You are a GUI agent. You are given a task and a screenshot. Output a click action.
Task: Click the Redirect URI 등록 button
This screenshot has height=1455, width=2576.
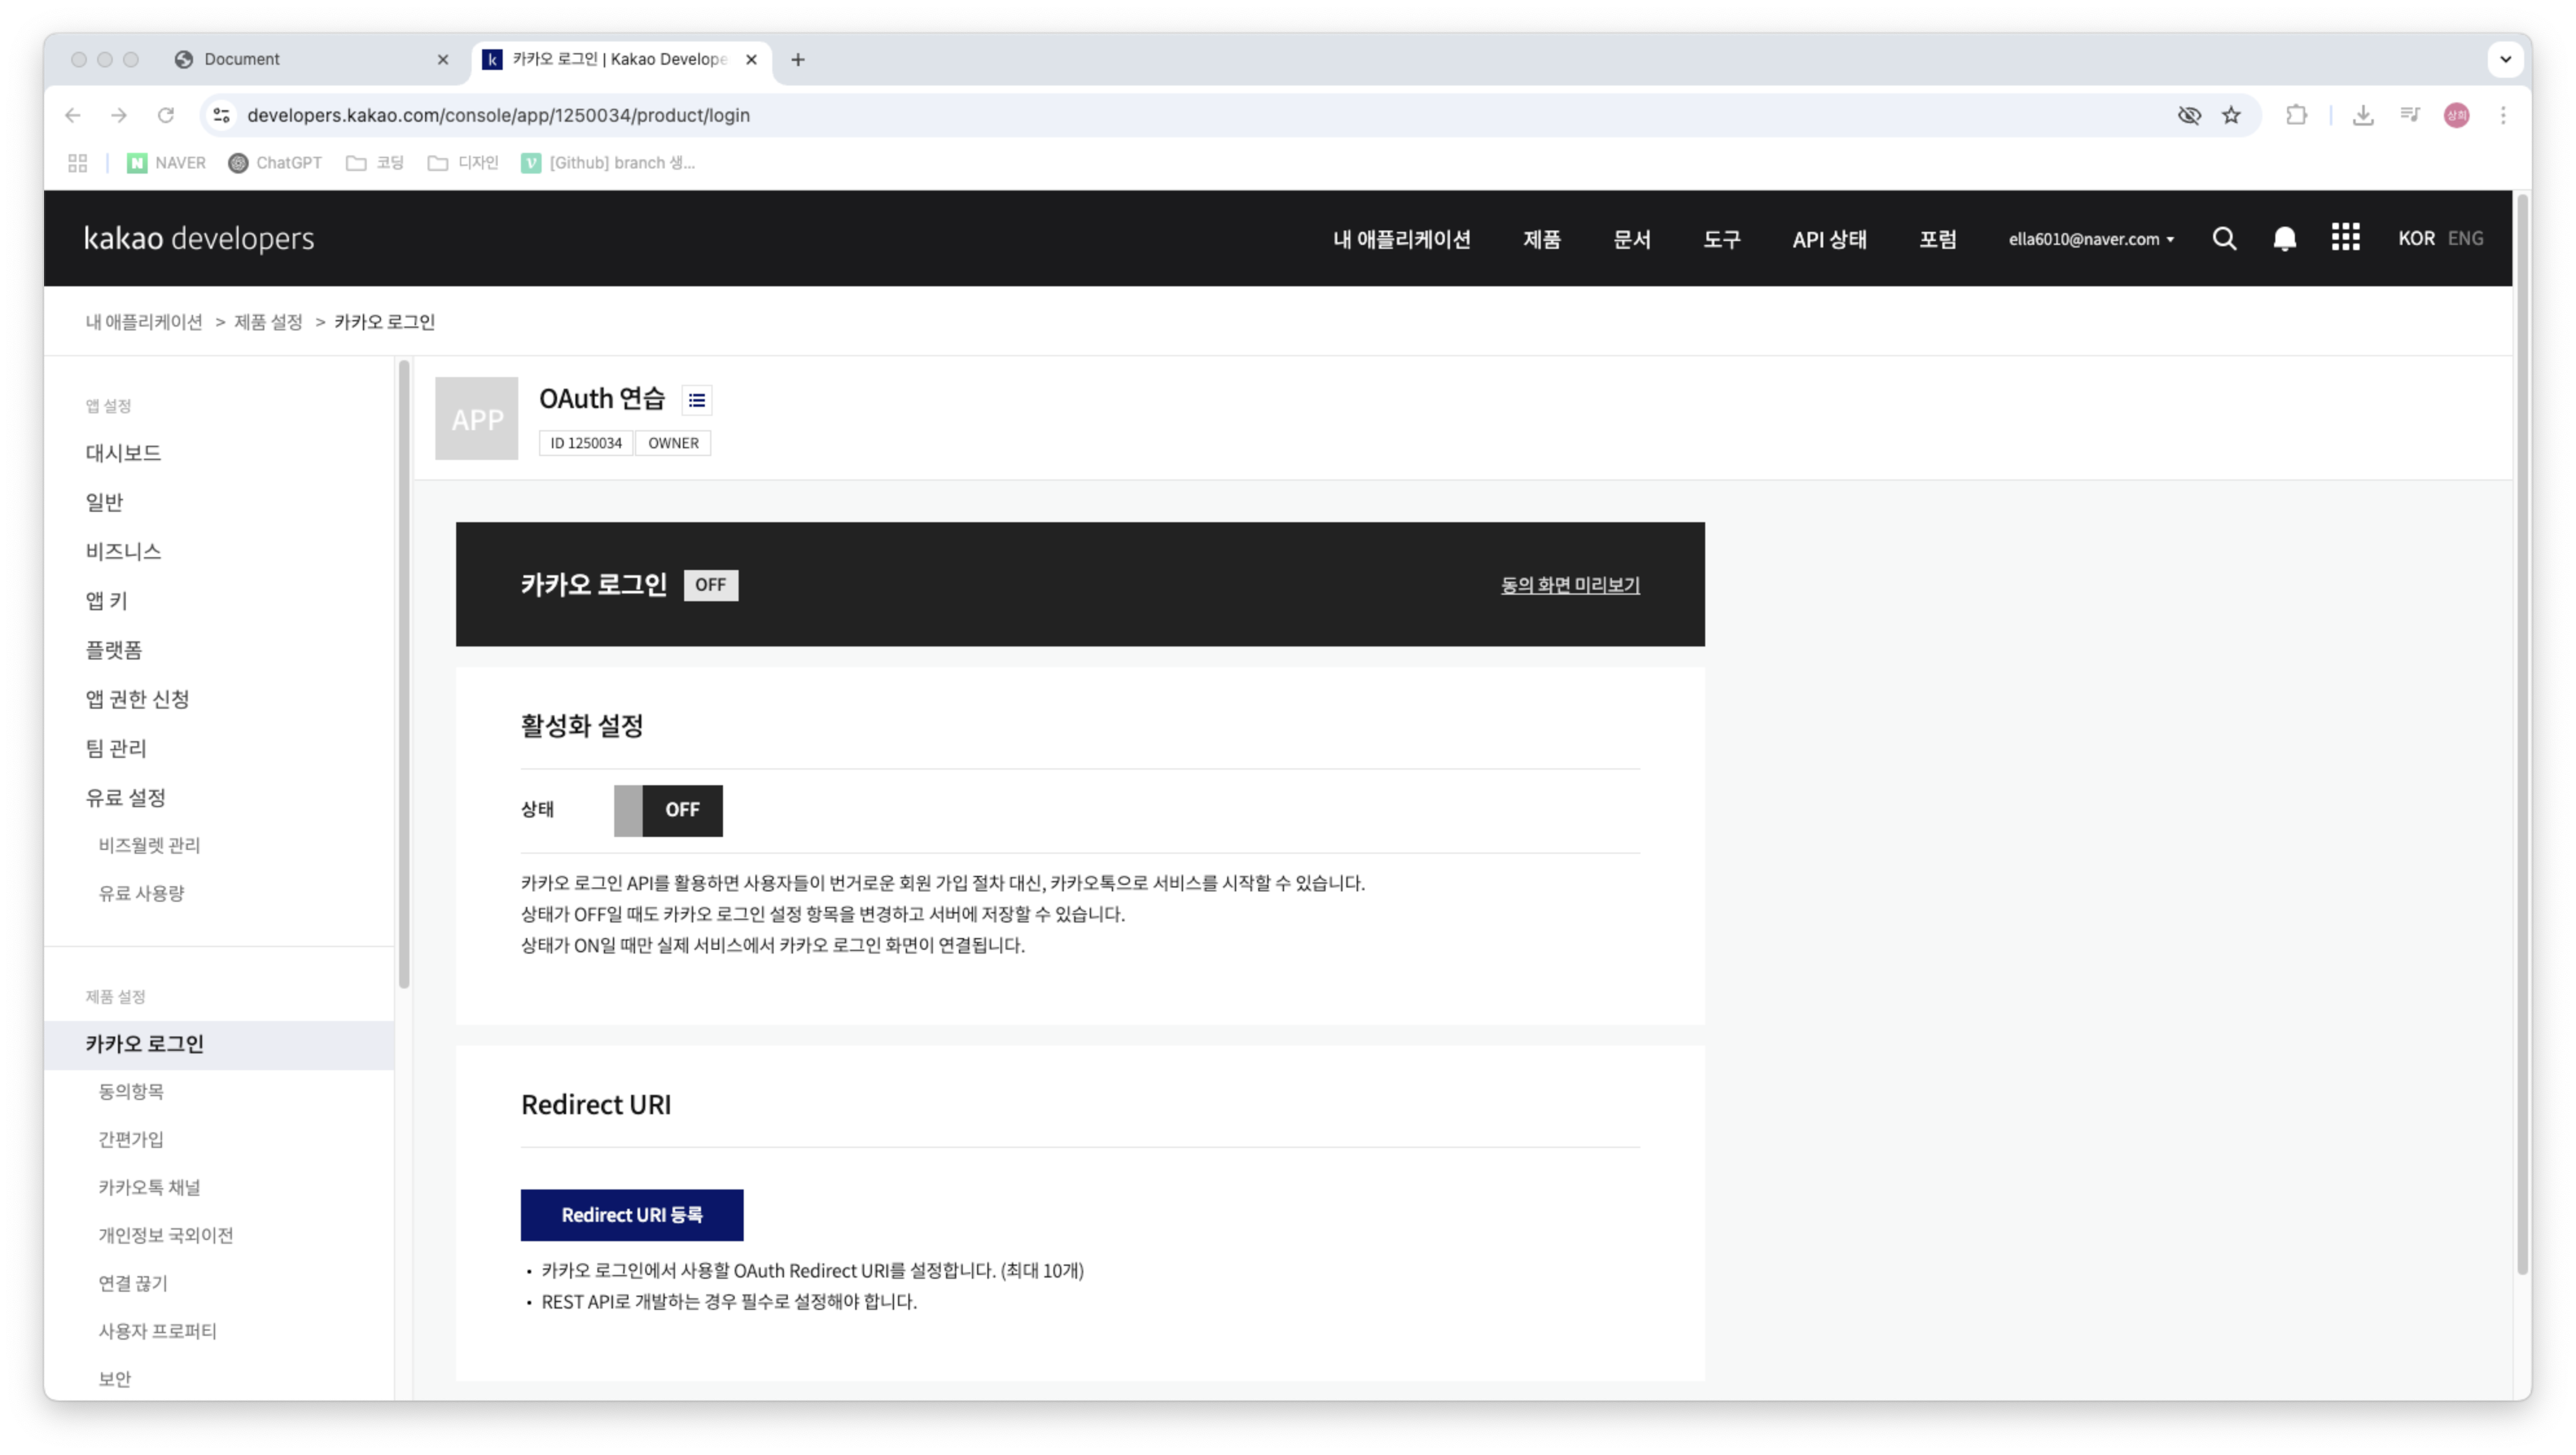[632, 1215]
